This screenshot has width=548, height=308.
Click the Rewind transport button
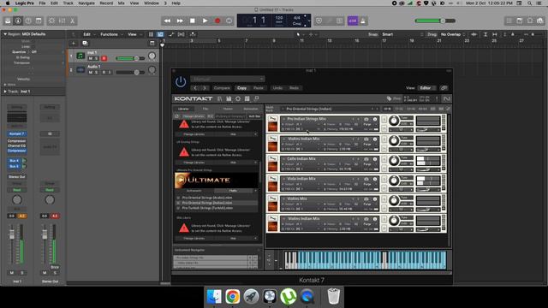(x=168, y=21)
